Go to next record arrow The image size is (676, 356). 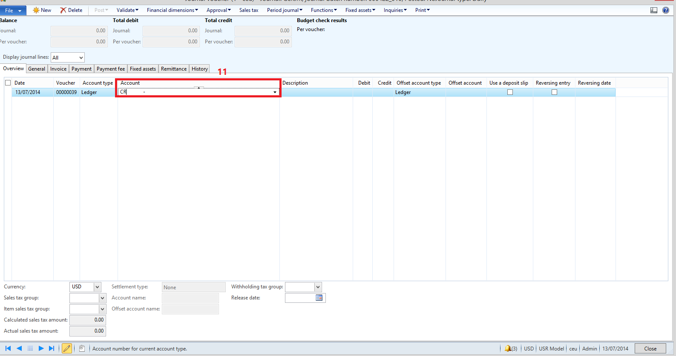click(41, 348)
